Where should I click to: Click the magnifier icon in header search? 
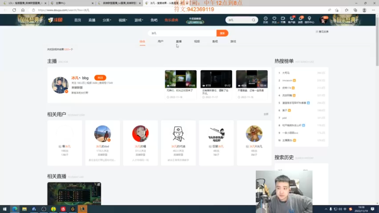[253, 20]
